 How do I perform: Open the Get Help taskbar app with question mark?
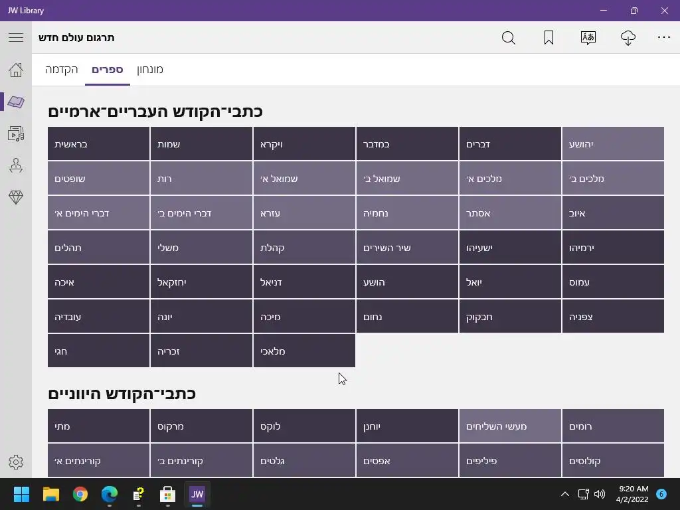138,494
